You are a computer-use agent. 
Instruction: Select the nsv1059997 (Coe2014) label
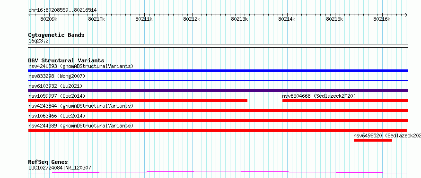(57, 96)
